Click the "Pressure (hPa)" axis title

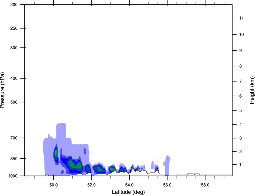click(x=2, y=90)
